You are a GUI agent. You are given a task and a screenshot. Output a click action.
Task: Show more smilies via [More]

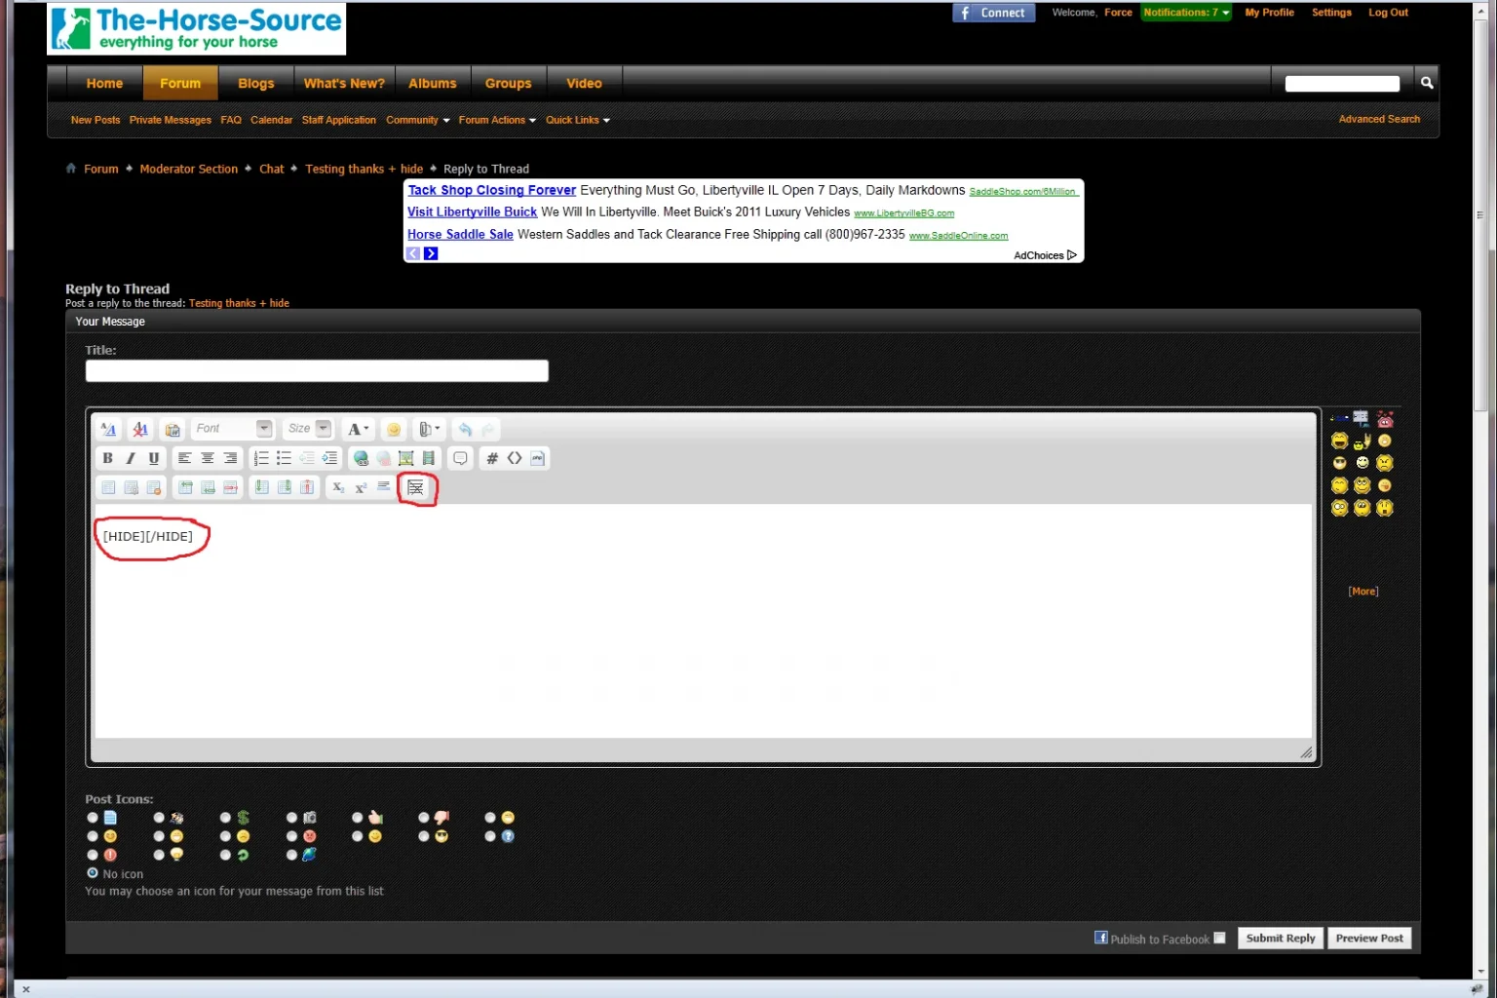point(1363,592)
